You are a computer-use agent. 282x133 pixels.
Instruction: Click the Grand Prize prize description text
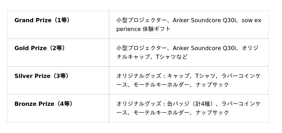click(x=189, y=25)
